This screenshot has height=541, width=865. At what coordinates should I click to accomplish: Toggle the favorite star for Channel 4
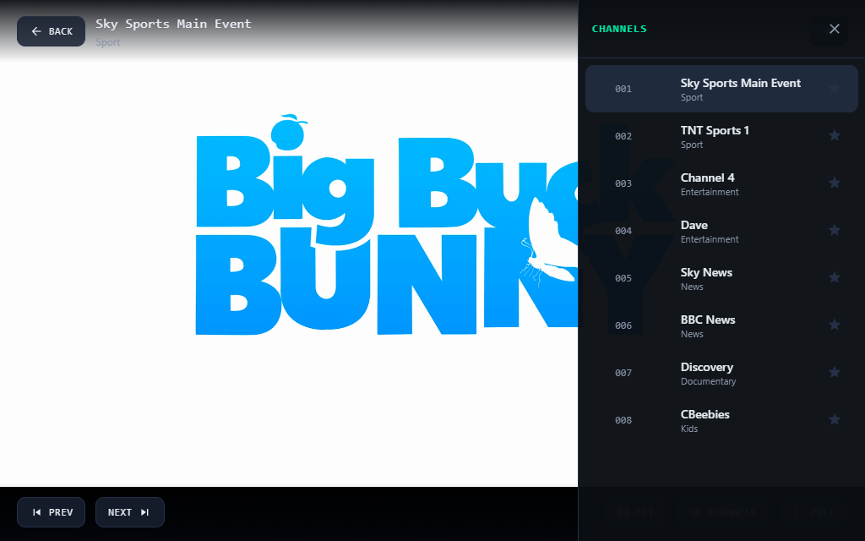(834, 183)
